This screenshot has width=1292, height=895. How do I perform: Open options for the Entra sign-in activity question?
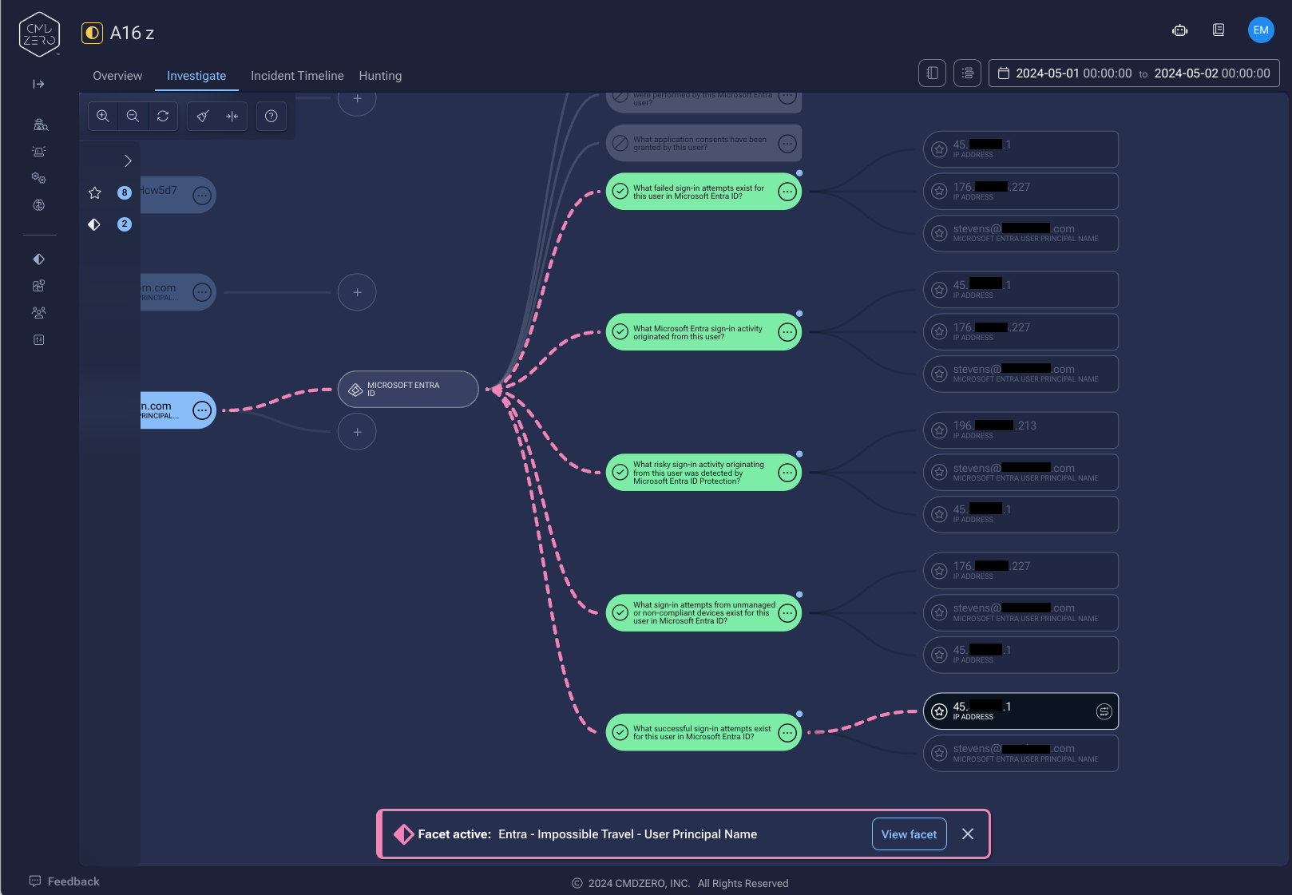(787, 332)
